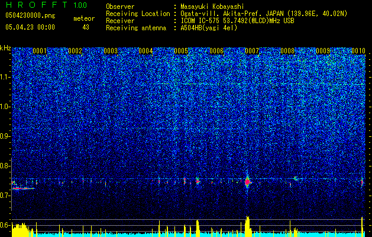This screenshot has width=372, height=237.
Task: Click time marker 0006
Action: [216, 51]
